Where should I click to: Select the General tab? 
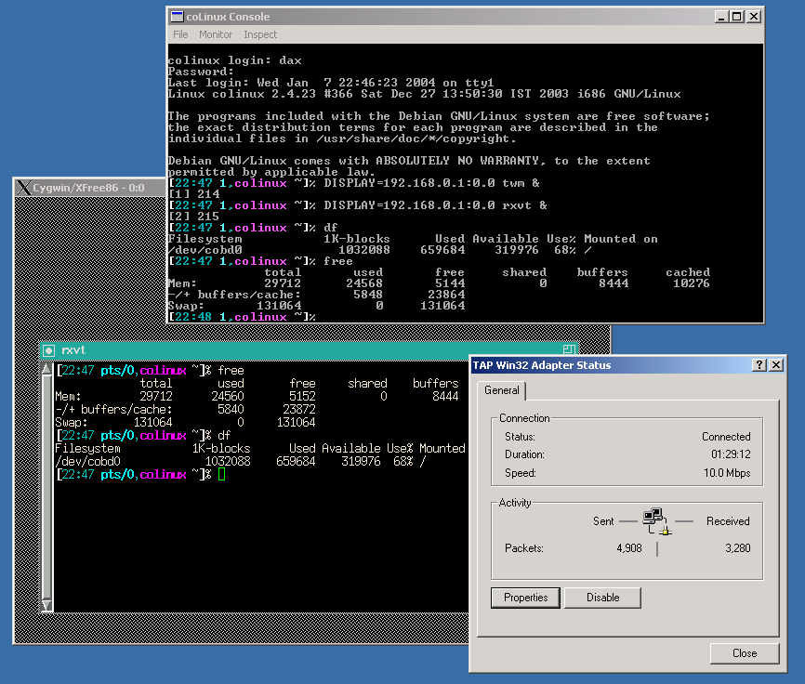tap(502, 391)
